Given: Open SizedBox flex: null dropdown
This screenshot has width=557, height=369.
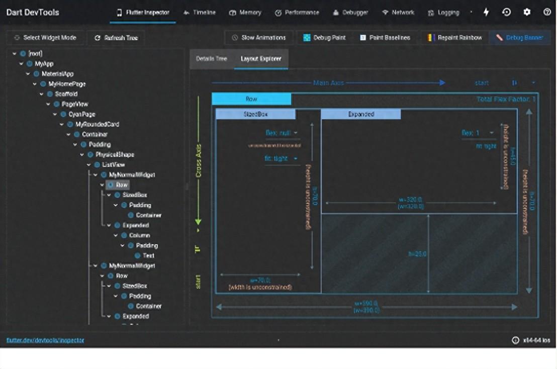Looking at the screenshot, I should coord(282,133).
